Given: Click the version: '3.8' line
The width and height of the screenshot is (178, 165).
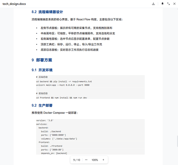Looking at the screenshot, I should pos(45,120).
